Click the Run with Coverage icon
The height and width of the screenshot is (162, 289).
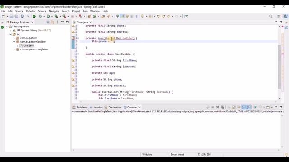(56, 16)
